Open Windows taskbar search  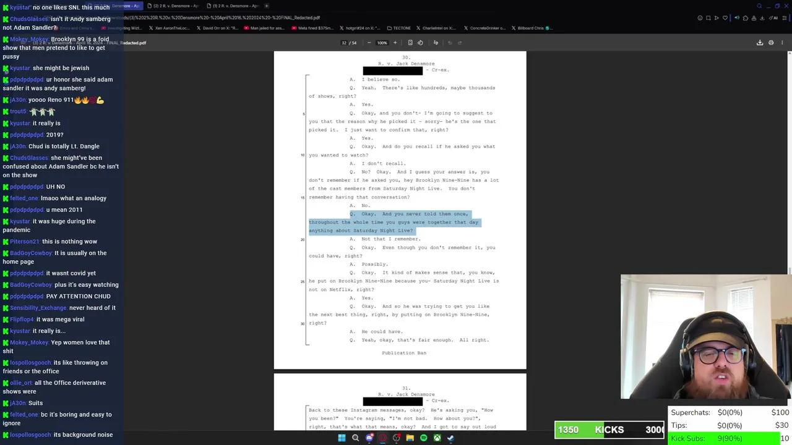point(355,438)
